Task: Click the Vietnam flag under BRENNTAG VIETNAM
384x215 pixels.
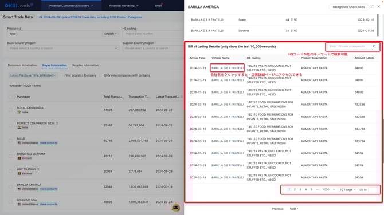Action: coord(19,158)
